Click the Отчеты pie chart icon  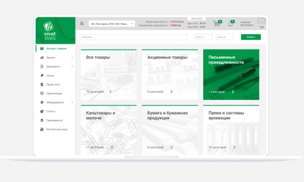(42, 111)
